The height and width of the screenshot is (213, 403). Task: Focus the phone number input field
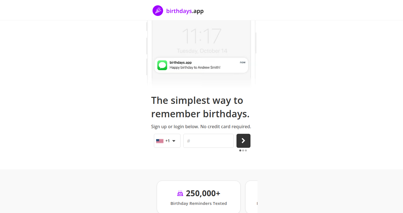click(208, 141)
